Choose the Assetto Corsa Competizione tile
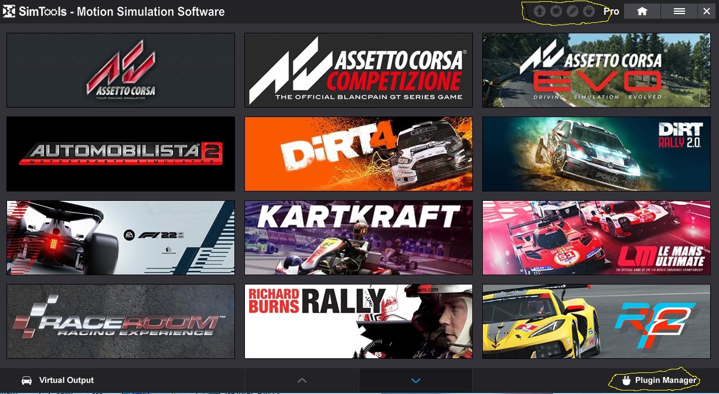The image size is (719, 394). [x=359, y=70]
